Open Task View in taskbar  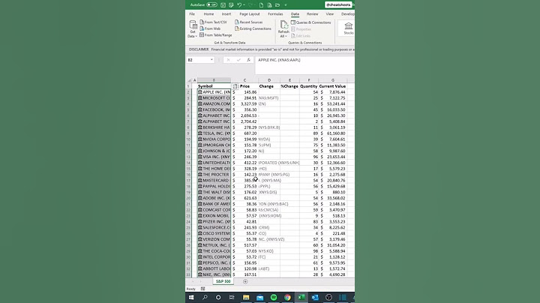click(232, 297)
